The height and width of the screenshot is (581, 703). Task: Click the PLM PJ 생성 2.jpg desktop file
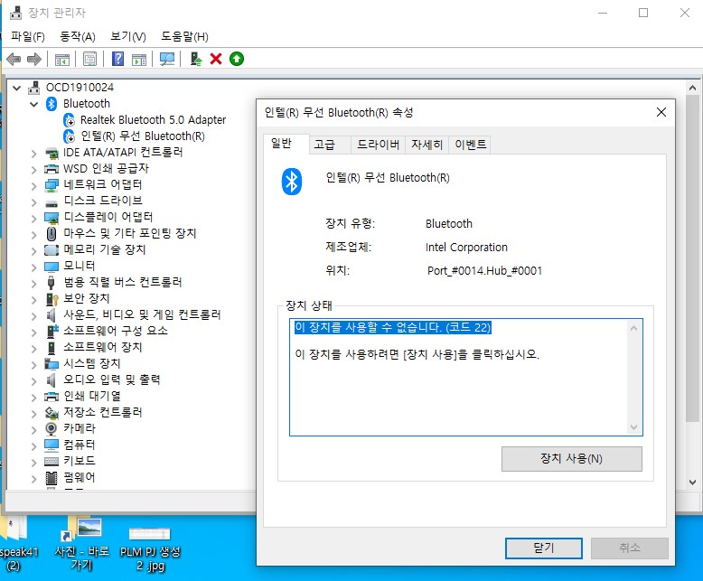[x=150, y=548]
